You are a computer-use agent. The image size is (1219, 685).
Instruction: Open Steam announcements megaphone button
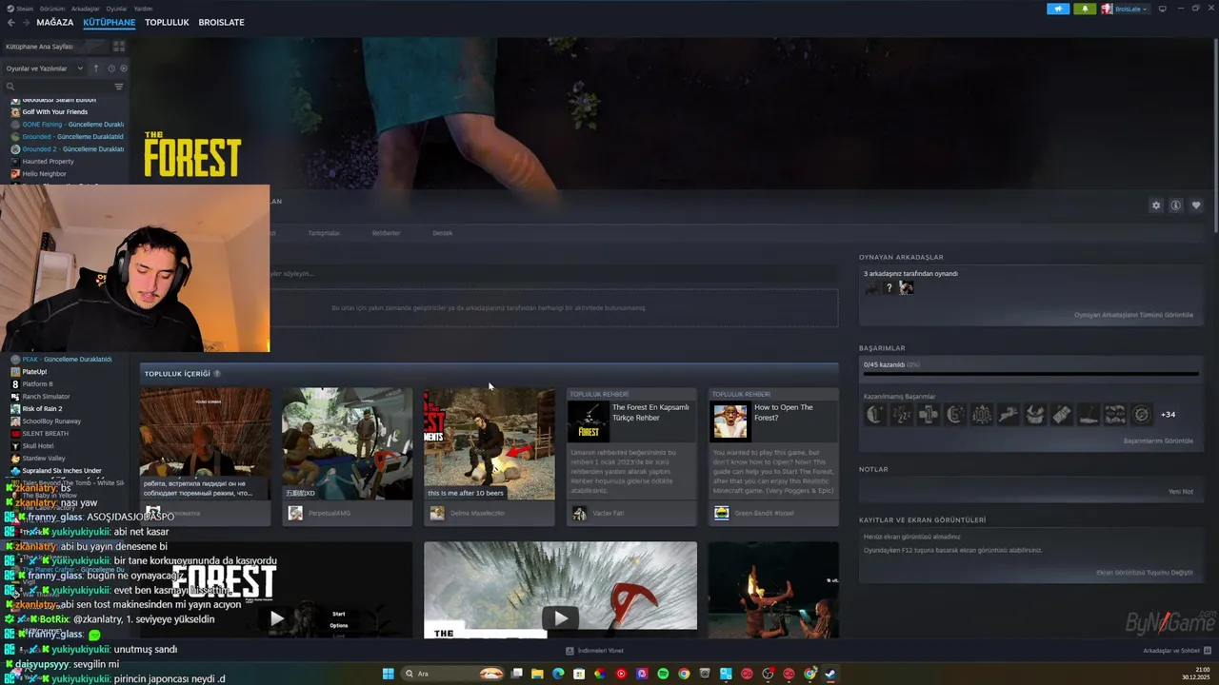coord(1058,9)
